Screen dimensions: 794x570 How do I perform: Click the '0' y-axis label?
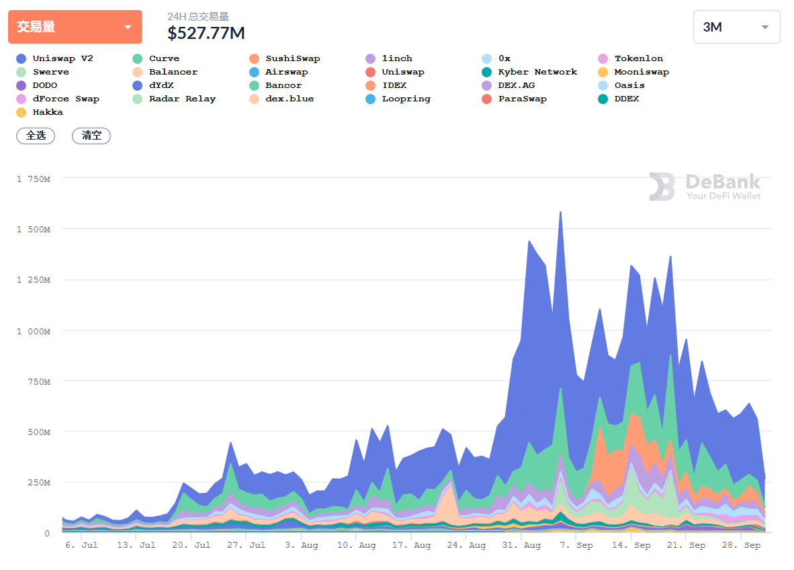point(47,534)
